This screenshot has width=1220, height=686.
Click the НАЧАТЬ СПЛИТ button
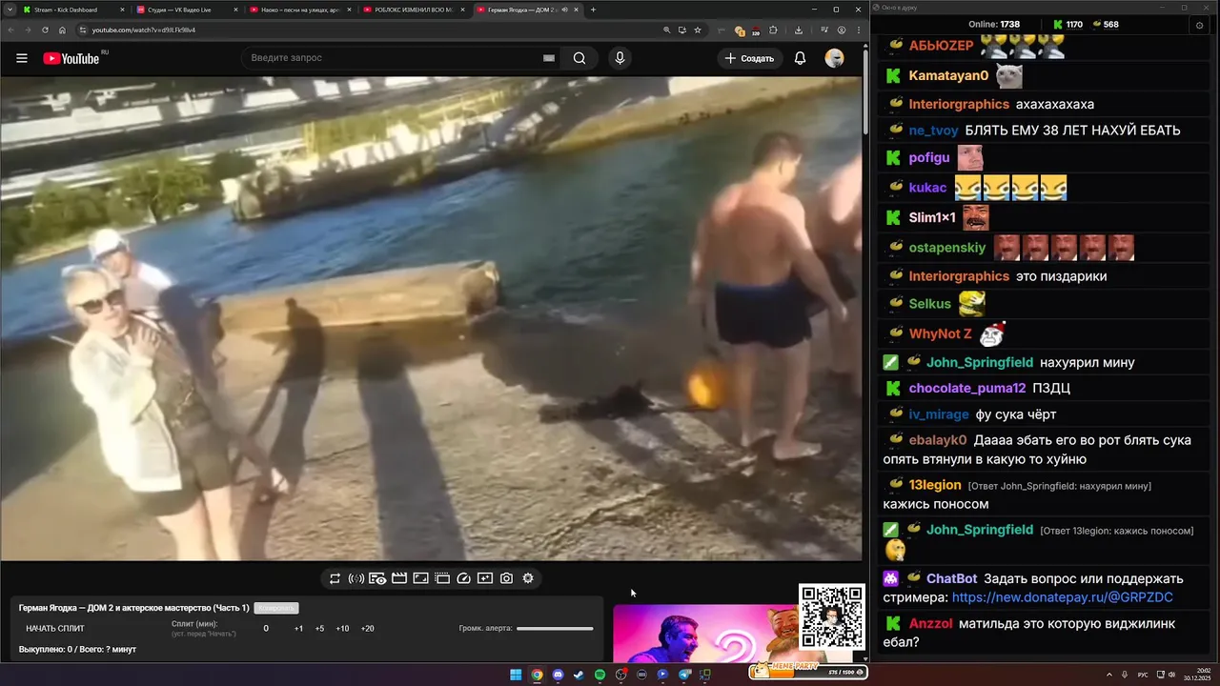coord(55,628)
